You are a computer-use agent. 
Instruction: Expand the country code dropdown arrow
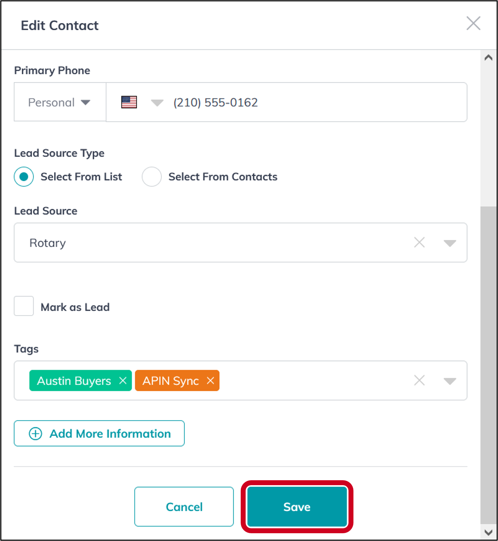[x=157, y=103]
